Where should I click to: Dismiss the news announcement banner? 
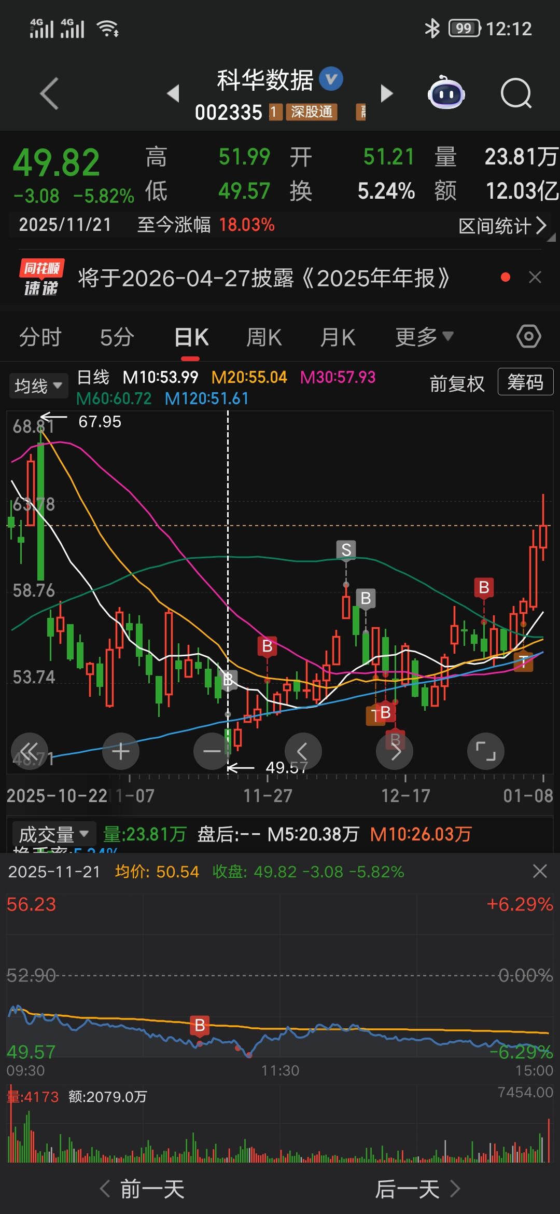[535, 278]
